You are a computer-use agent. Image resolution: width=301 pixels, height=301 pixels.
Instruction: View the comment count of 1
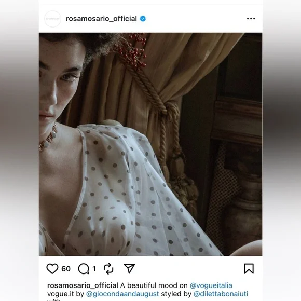94,268
